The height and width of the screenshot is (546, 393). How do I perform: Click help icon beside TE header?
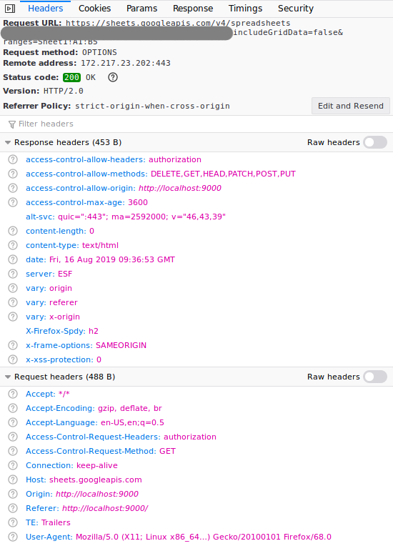[13, 522]
